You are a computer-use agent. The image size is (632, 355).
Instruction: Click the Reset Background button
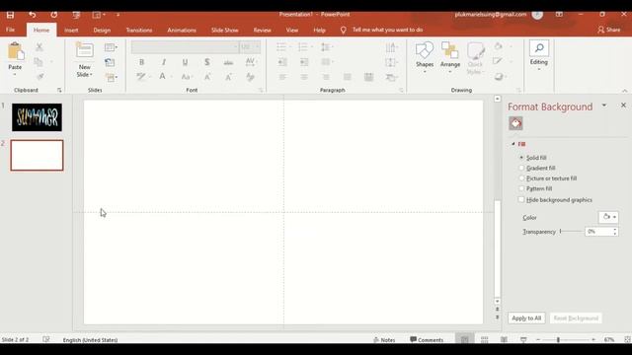pos(576,318)
